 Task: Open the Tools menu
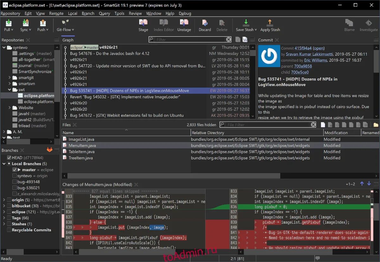(119, 13)
